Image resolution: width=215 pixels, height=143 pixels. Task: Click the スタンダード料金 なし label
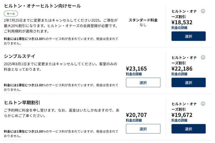(143, 22)
